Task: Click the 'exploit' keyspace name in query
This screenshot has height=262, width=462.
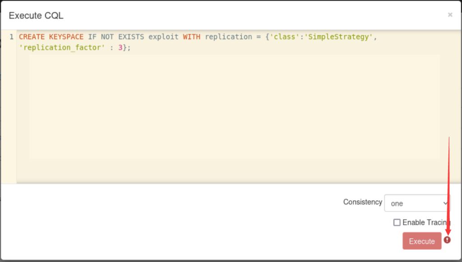Action: [x=163, y=37]
